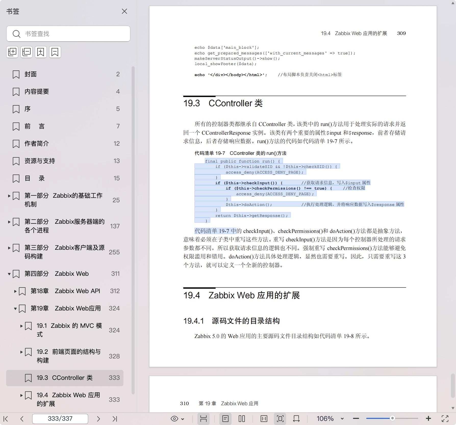The height and width of the screenshot is (425, 456).
Task: Open 第18章 Zabbix Web API bookmark text
Action: [65, 291]
